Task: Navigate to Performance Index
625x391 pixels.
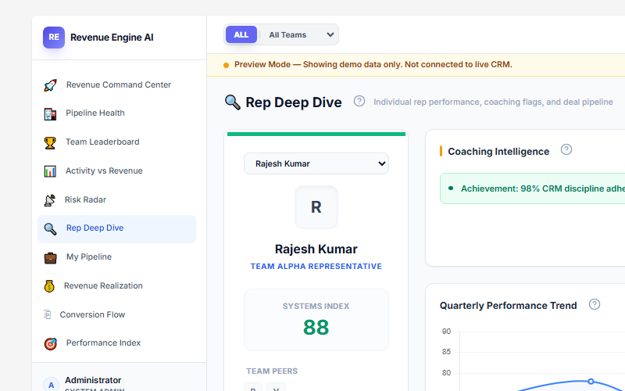Action: [x=103, y=343]
